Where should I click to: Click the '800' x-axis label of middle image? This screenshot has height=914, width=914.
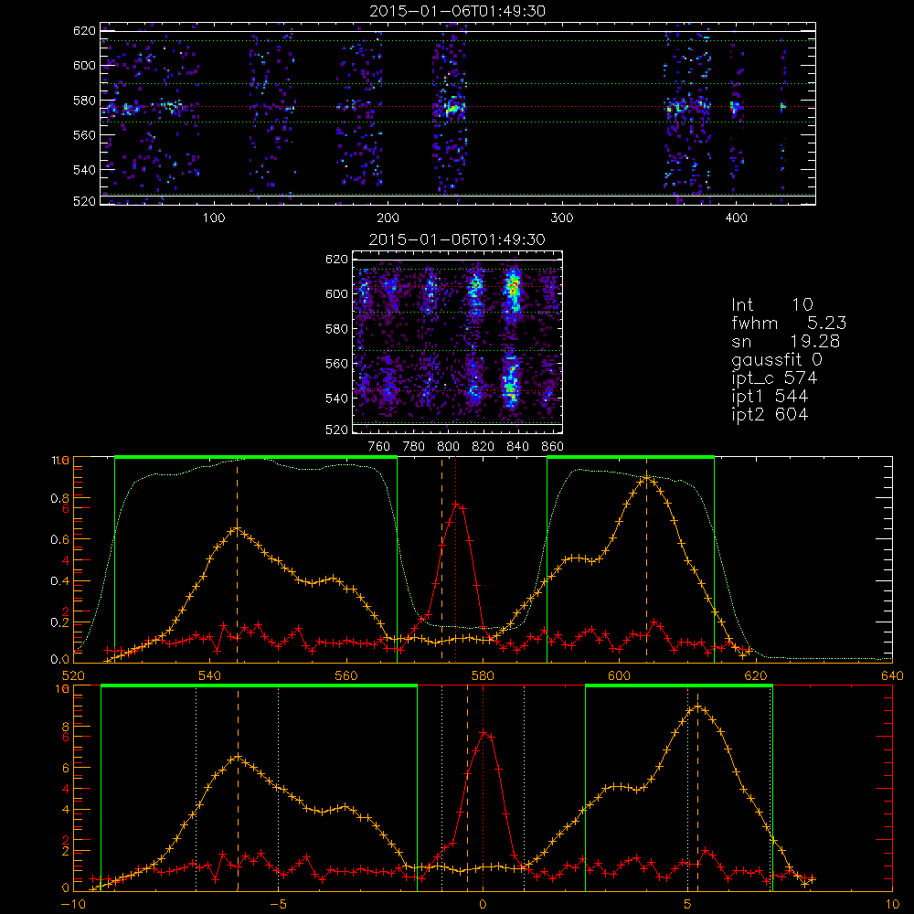(x=448, y=447)
